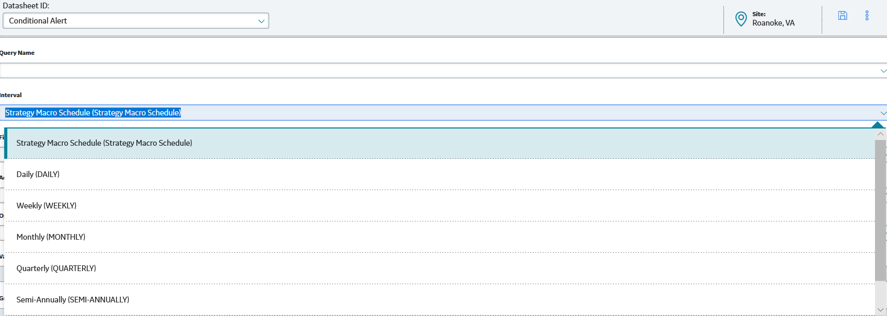
Task: Open the Conditional Alert datasheet combo box
Action: (131, 21)
